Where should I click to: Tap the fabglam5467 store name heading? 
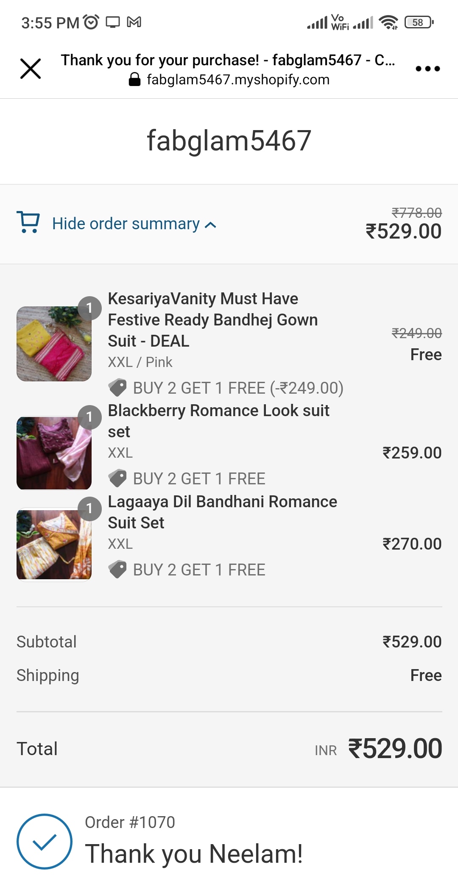pos(229,141)
